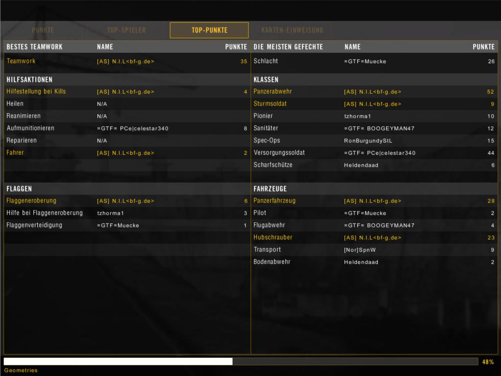Click the KLASSEN section header
This screenshot has width=501, height=376.
pyautogui.click(x=266, y=79)
